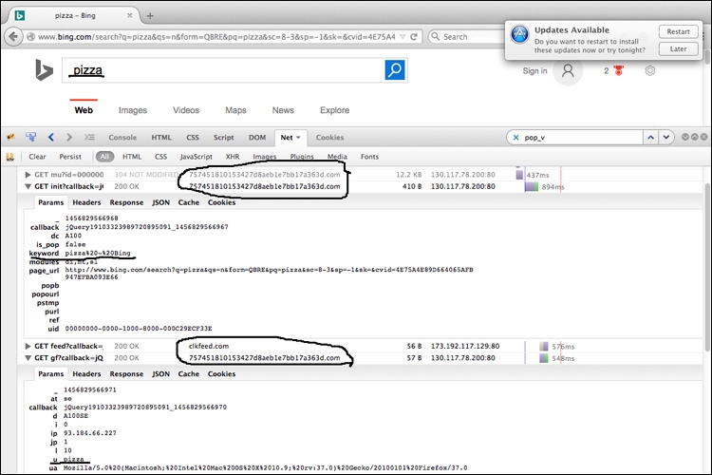Click the Sign in link
The width and height of the screenshot is (712, 475).
pyautogui.click(x=534, y=70)
